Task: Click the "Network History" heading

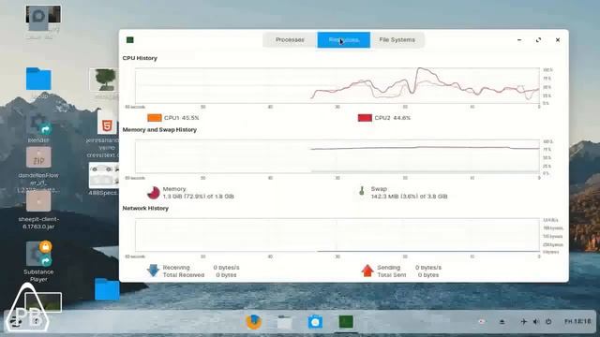Action: [x=145, y=208]
